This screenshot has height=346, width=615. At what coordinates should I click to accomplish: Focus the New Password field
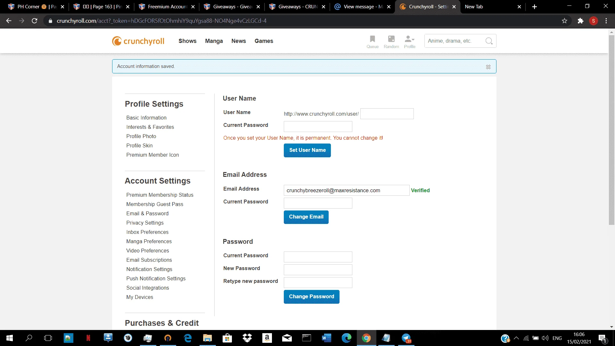(318, 270)
